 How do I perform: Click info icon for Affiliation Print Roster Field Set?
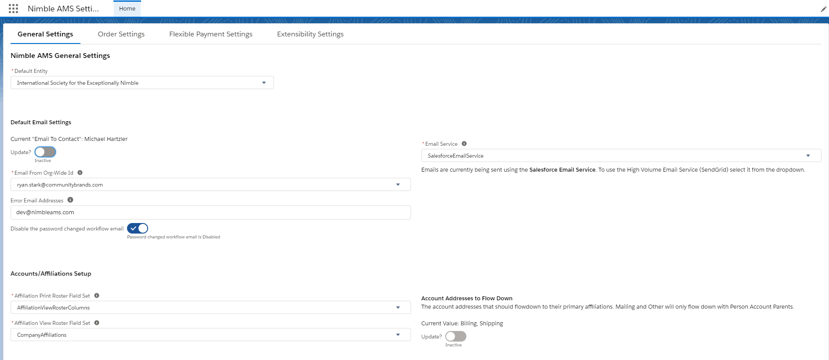97,295
